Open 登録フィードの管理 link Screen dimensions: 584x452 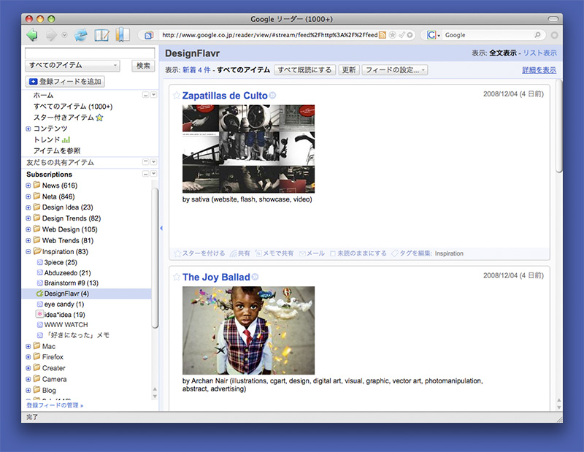tap(54, 405)
